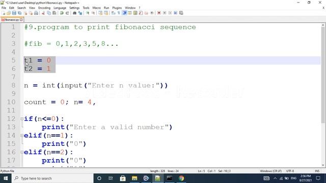Image resolution: width=326 pixels, height=183 pixels.
Task: Show hidden tray icons chevron
Action: pyautogui.click(x=275, y=178)
